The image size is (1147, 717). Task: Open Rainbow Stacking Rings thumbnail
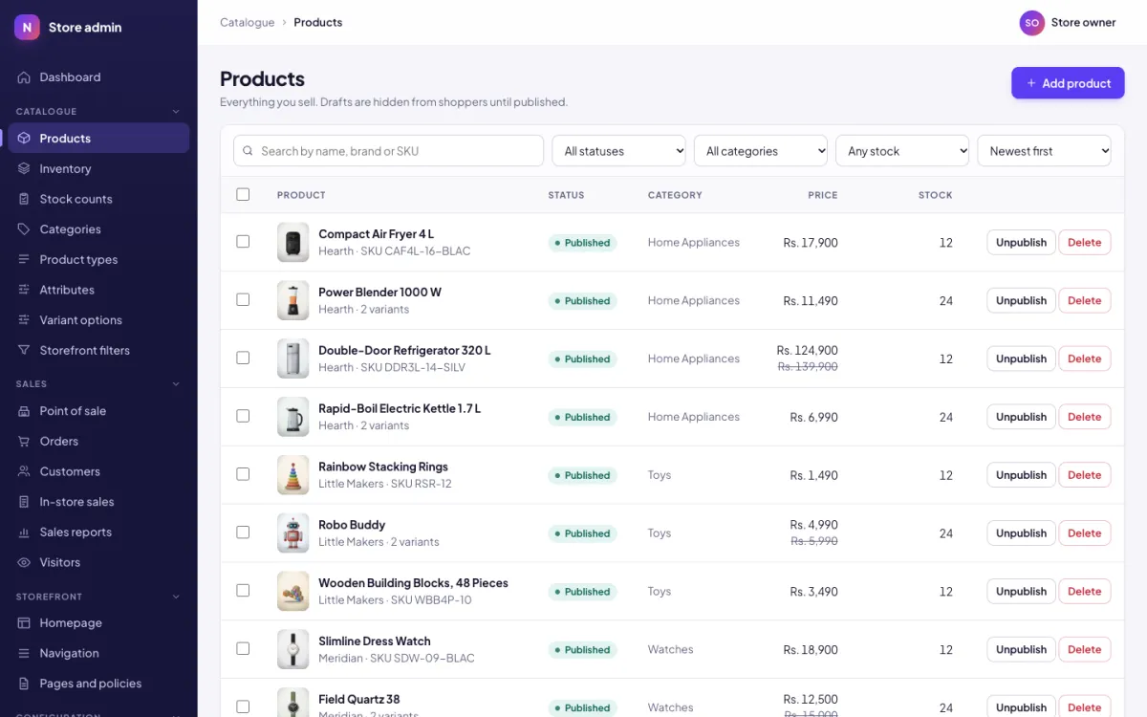click(292, 475)
